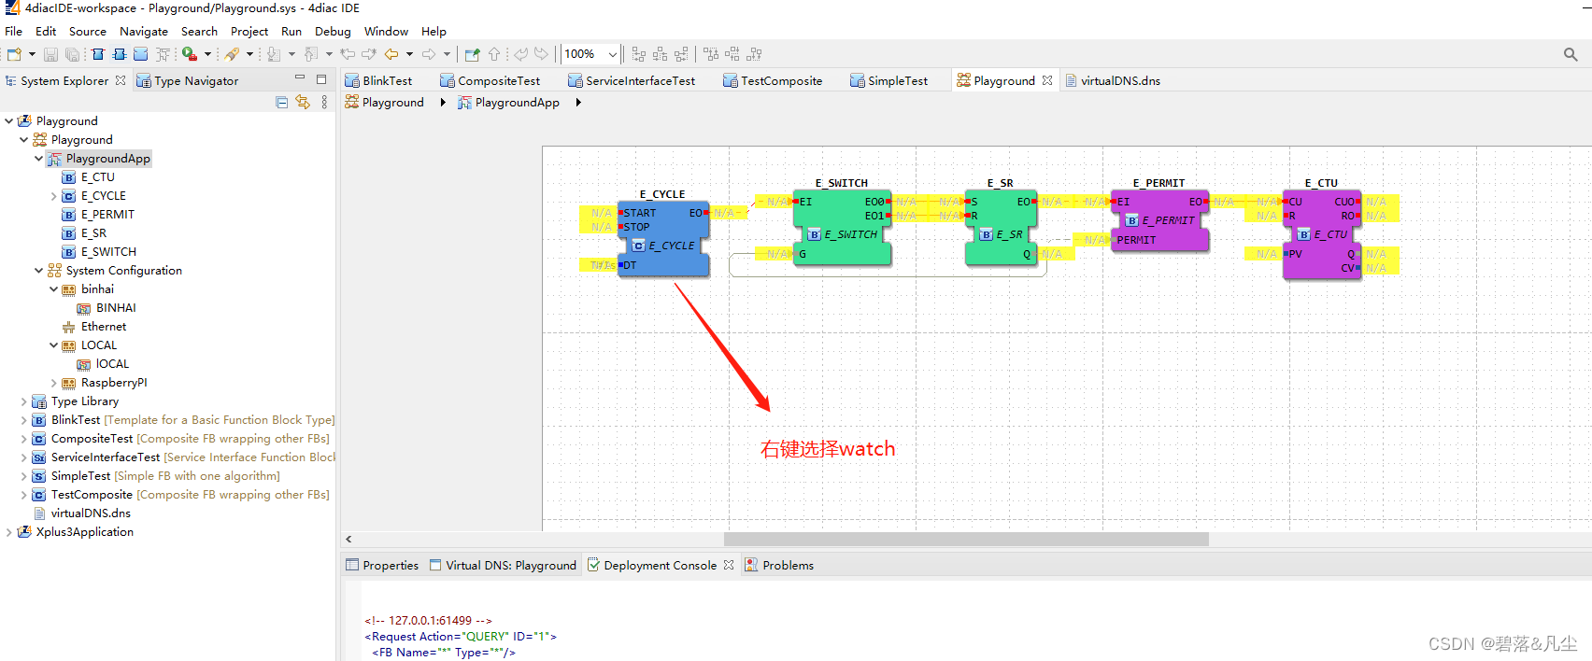The image size is (1592, 661).
Task: Collapse the PlaygroundApp tree node
Action: coord(38,159)
